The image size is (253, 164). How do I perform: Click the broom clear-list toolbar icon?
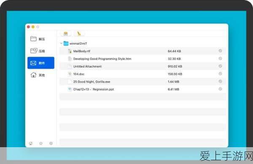79,34
